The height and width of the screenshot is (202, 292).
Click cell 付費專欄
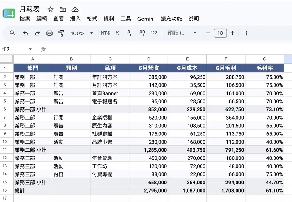(x=110, y=174)
